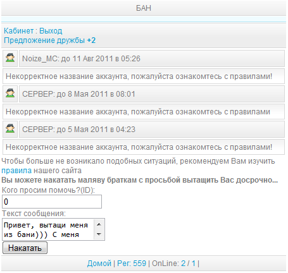Click user icon beside СЕРВЕР 5 Мая entry
The width and height of the screenshot is (288, 273).
[10, 129]
